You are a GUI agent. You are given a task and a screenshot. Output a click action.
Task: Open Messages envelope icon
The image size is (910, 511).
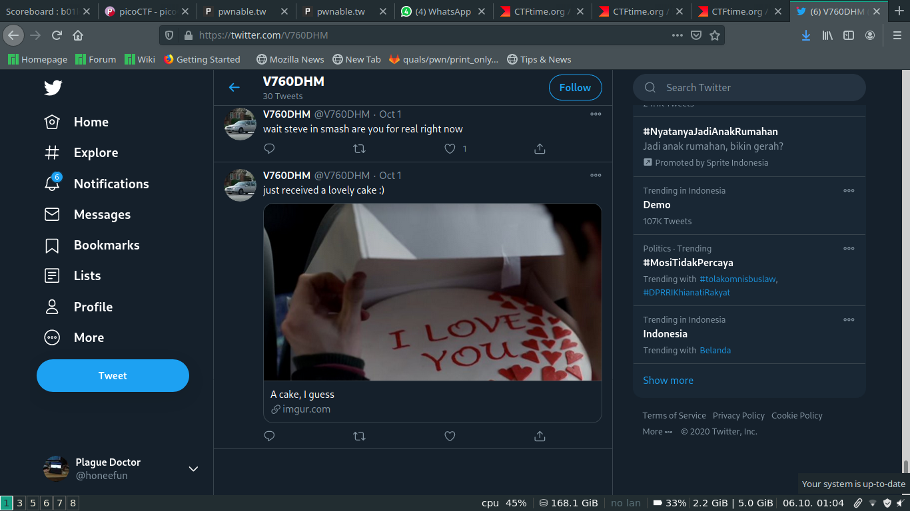52,214
